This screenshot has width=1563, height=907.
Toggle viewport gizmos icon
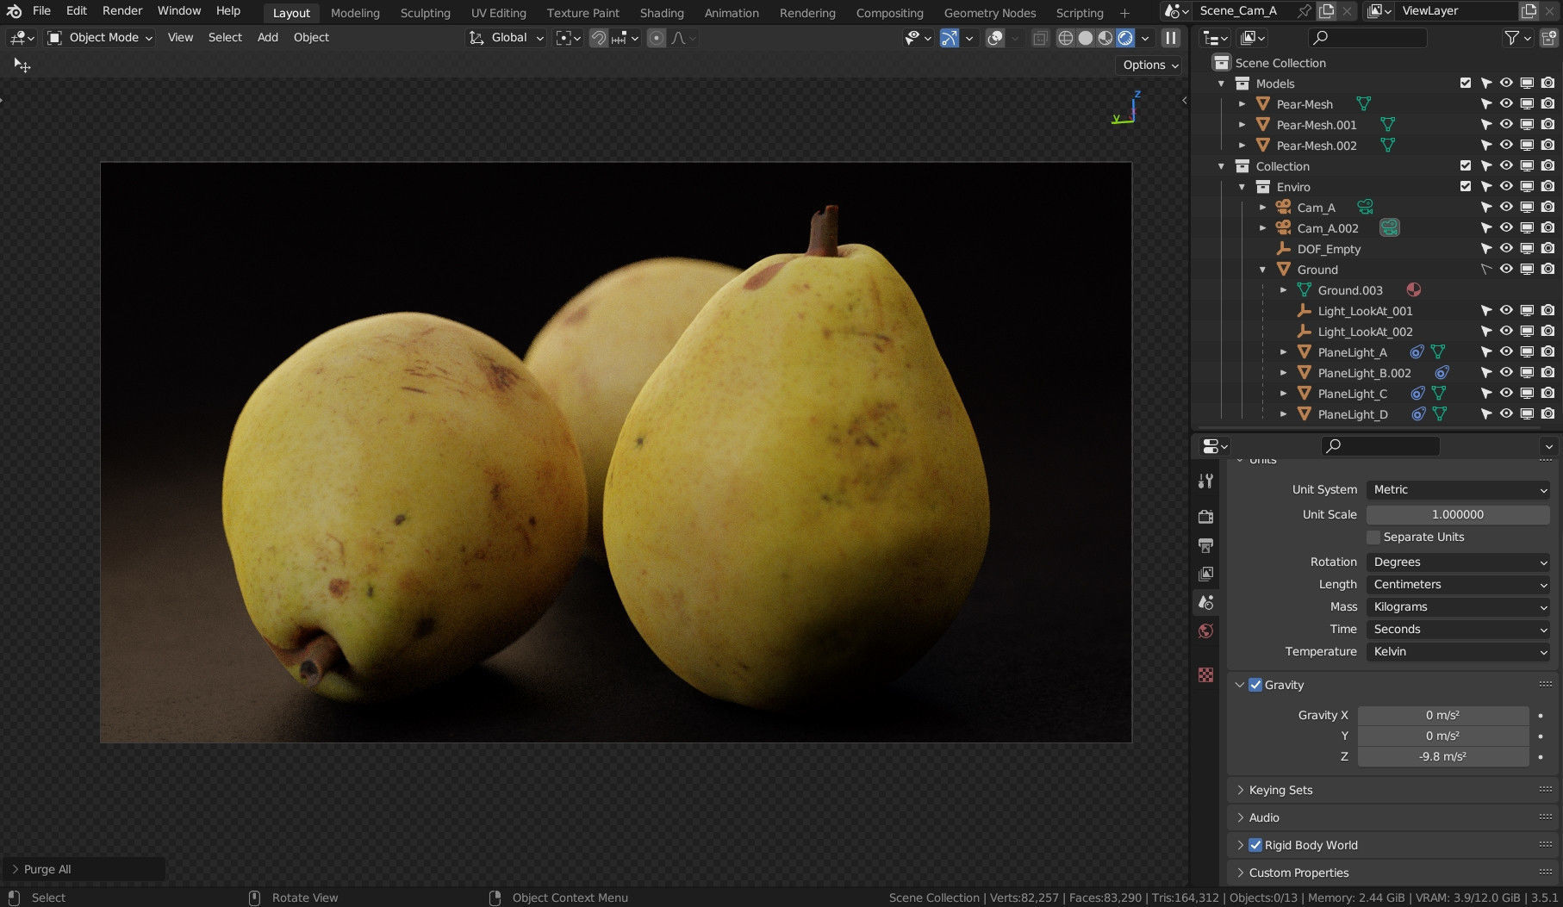pyautogui.click(x=949, y=38)
